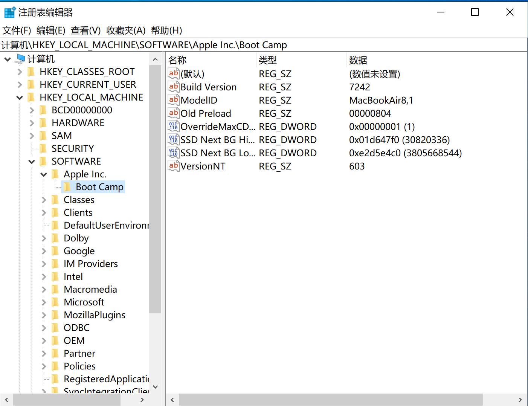Click the Registry Editor title bar icon
Image resolution: width=528 pixels, height=406 pixels.
8,12
